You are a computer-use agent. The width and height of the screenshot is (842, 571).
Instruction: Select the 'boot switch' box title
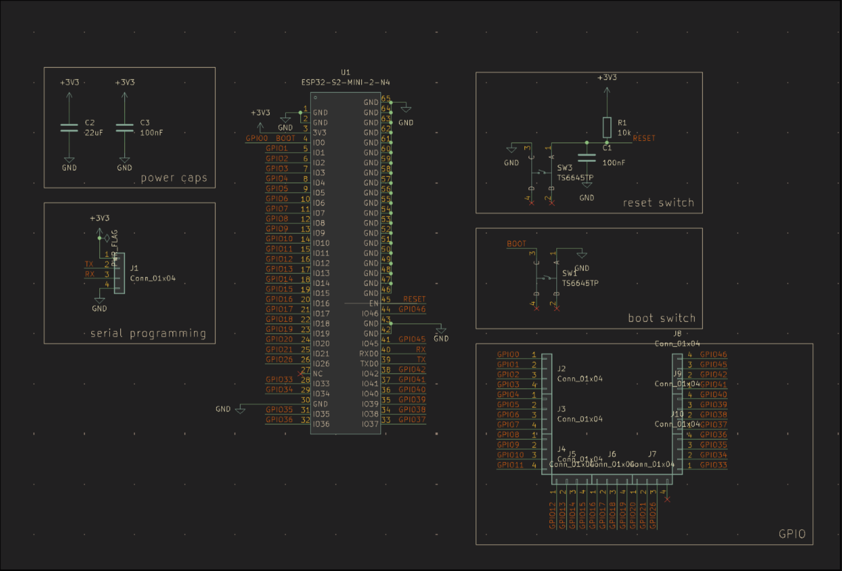[x=661, y=318]
